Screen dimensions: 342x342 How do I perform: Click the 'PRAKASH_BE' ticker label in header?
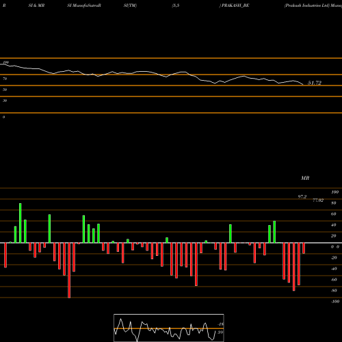tap(235, 5)
